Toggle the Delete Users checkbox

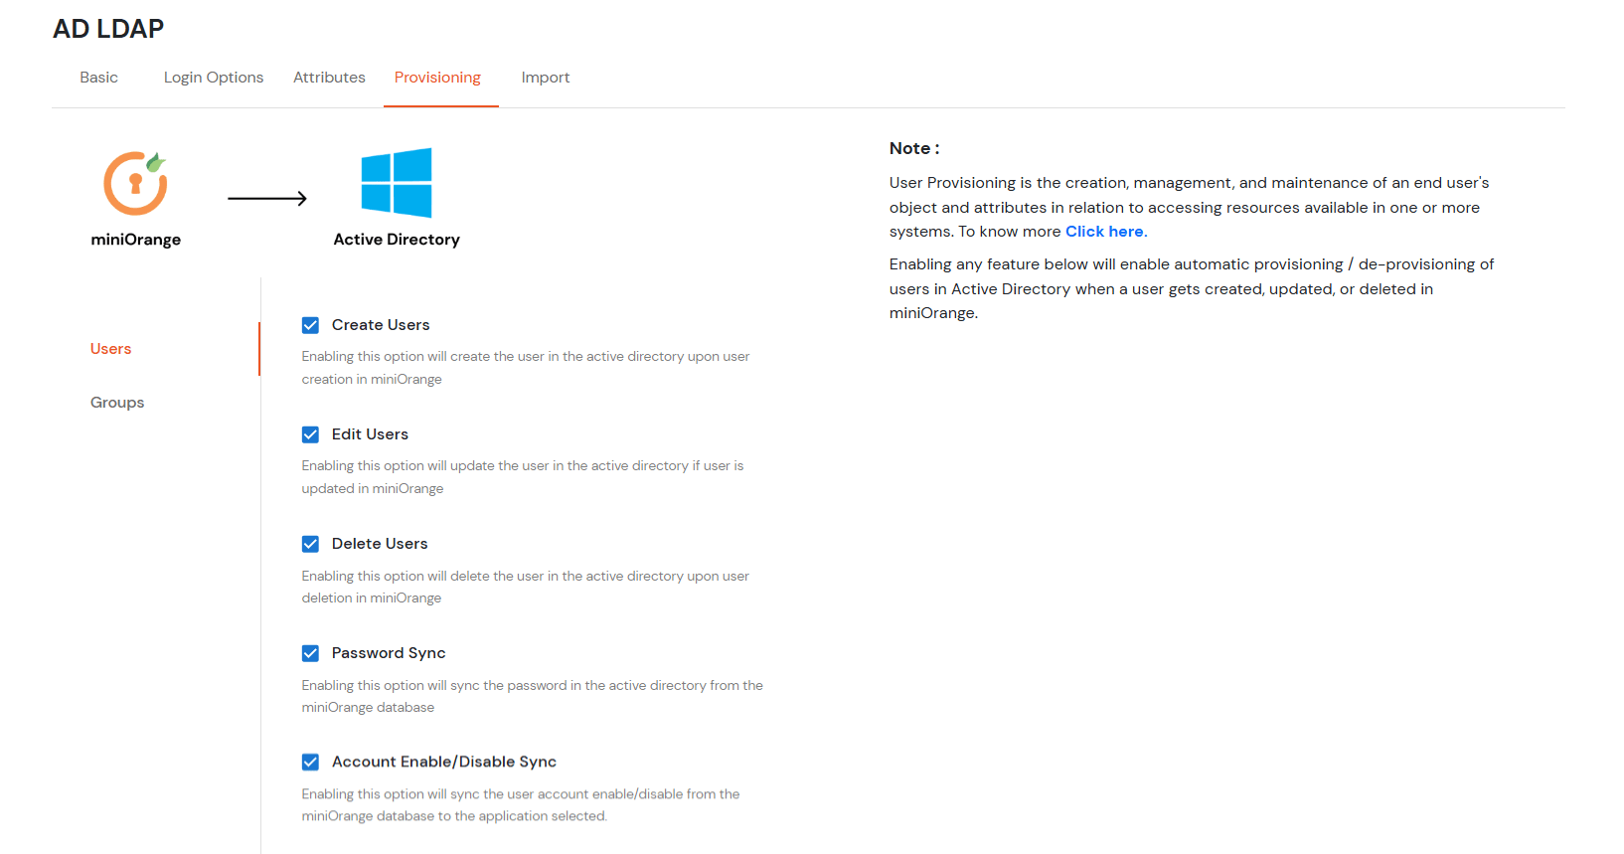pos(311,544)
